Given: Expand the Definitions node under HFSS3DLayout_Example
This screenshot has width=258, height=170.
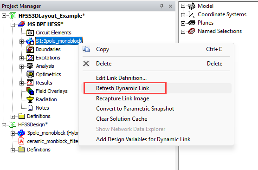Looking at the screenshot, I should coord(13,117).
